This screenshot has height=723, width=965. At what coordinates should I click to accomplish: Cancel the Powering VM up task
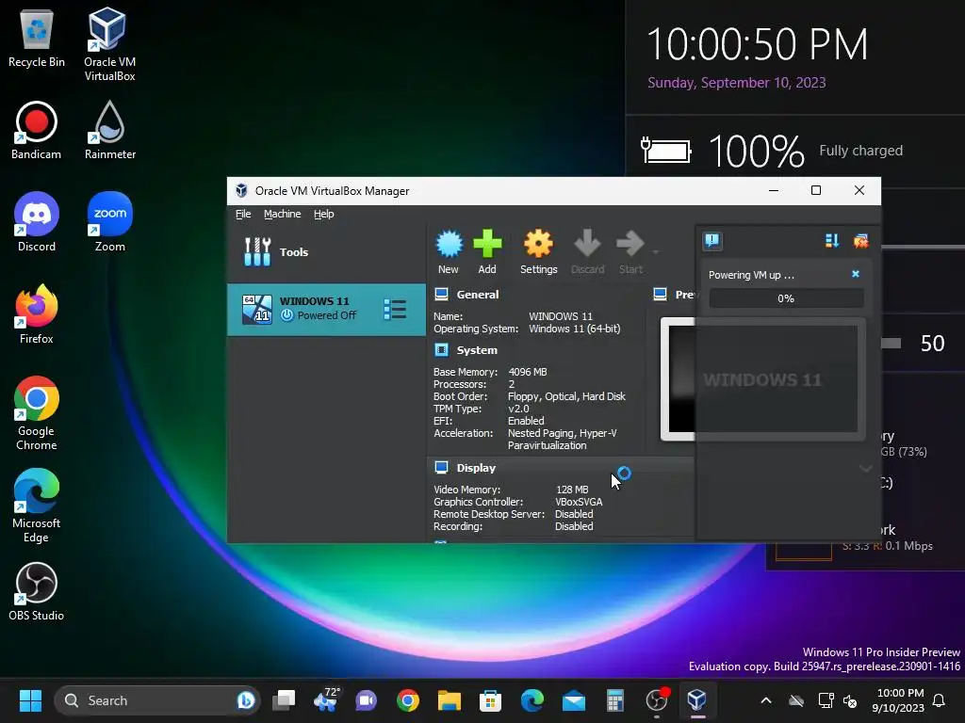click(856, 274)
